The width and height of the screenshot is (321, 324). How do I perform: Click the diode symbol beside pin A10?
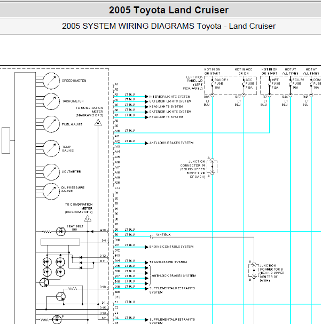pyautogui.click(x=92, y=232)
